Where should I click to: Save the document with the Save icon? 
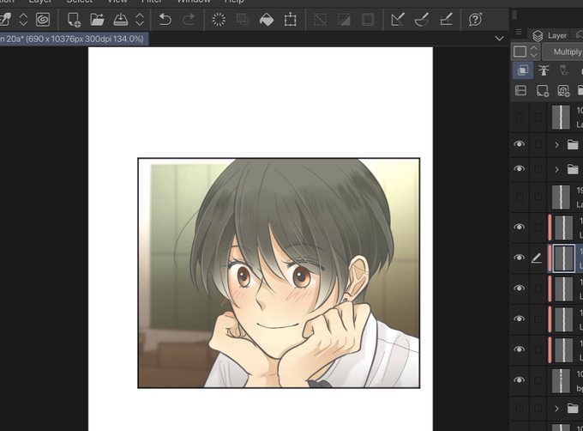click(x=121, y=20)
